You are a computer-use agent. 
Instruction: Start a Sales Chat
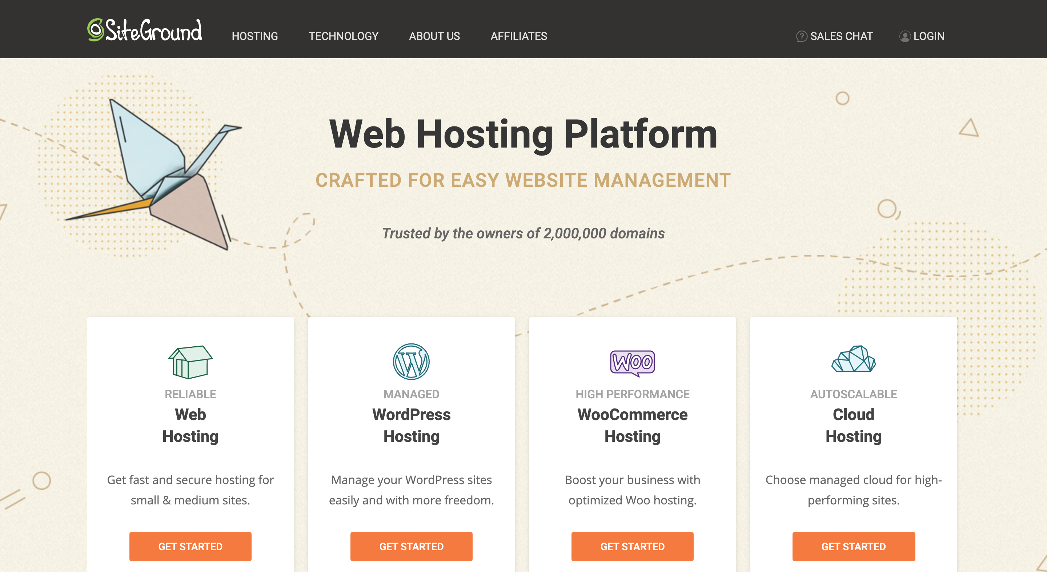834,36
